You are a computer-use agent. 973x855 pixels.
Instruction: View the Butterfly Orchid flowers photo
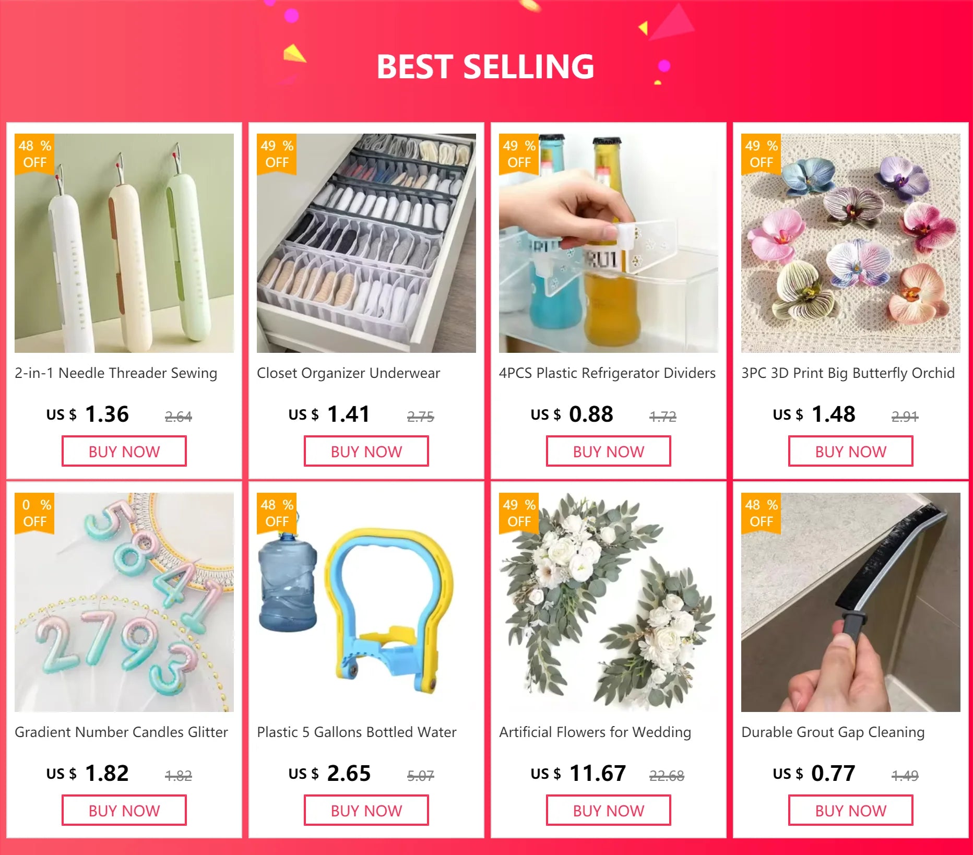point(851,243)
